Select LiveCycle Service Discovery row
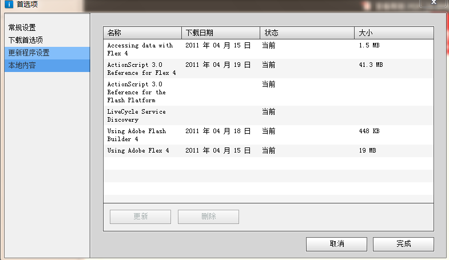 point(268,115)
